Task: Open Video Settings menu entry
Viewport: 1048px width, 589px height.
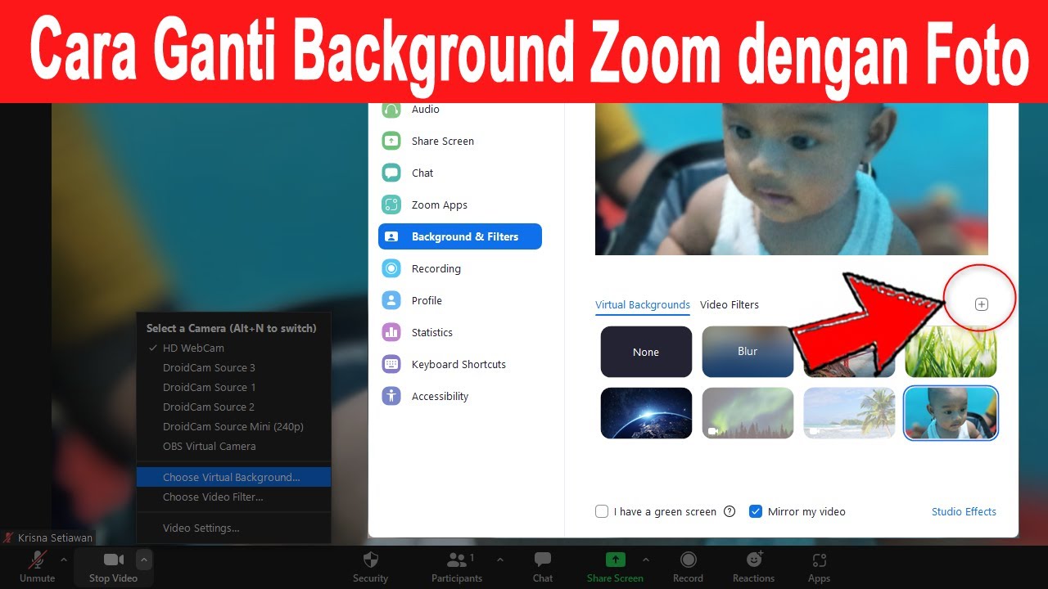Action: click(233, 528)
